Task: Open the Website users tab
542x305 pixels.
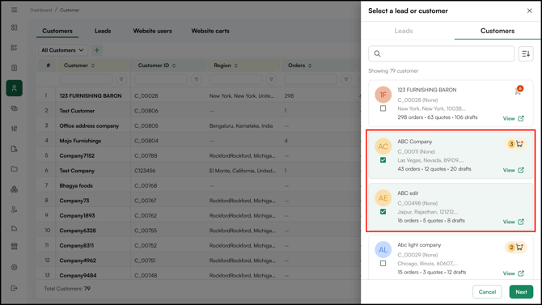Action: point(152,31)
